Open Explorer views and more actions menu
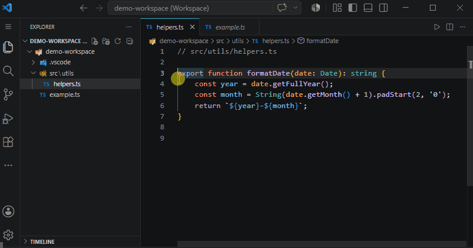Screen dimensions: 473x248 129,27
